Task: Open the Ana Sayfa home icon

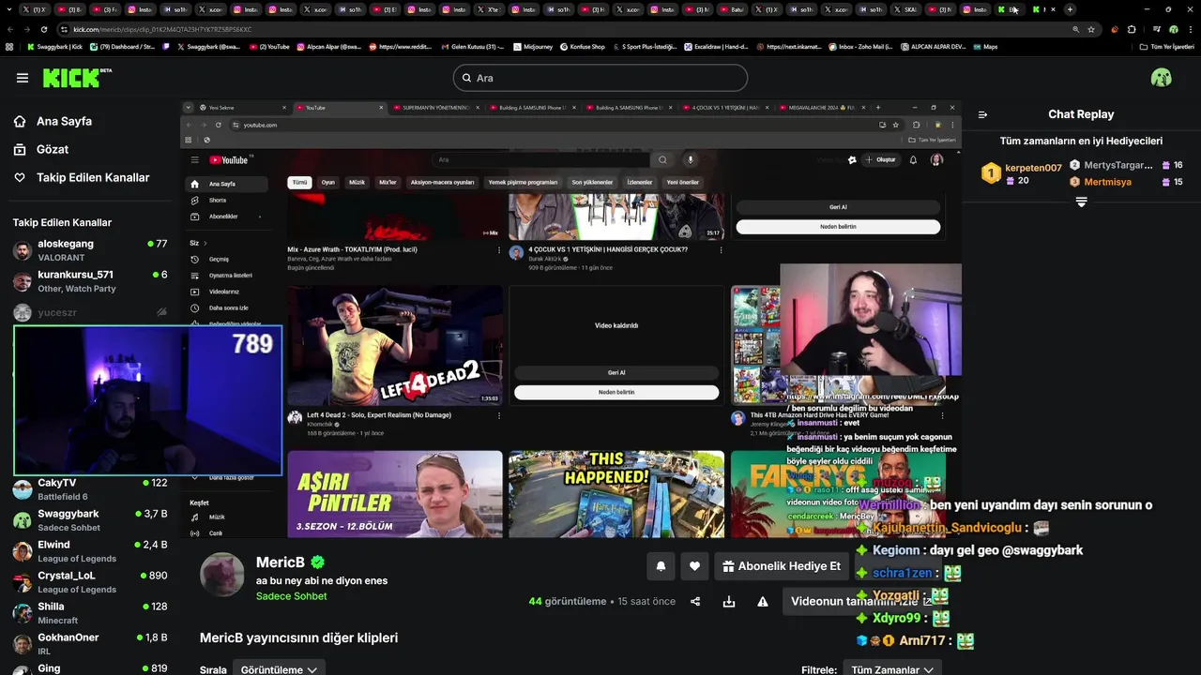Action: tap(20, 121)
